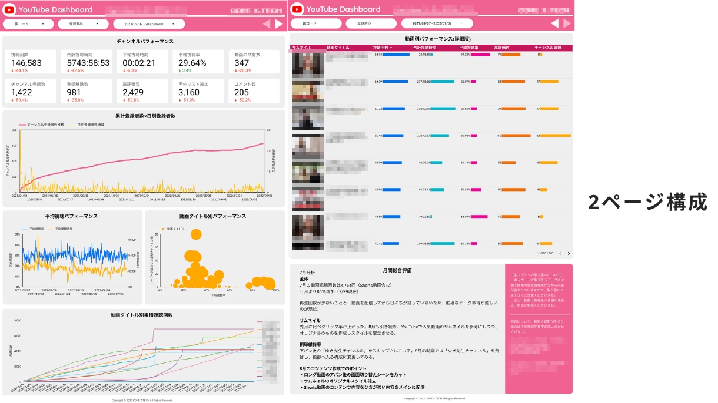The image size is (718, 403).
Task: Toggle the 日別登録者数増減 legend entry
Action: pos(87,125)
